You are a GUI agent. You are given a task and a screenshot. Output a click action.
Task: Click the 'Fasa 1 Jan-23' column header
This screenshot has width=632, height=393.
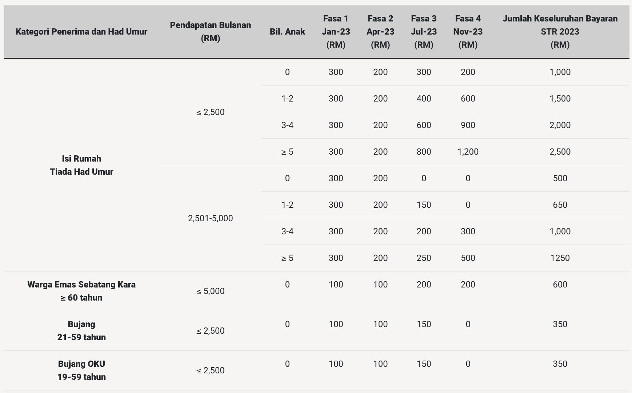336,32
